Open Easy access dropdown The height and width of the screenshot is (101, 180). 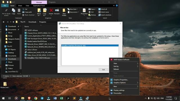[x=73, y=12]
